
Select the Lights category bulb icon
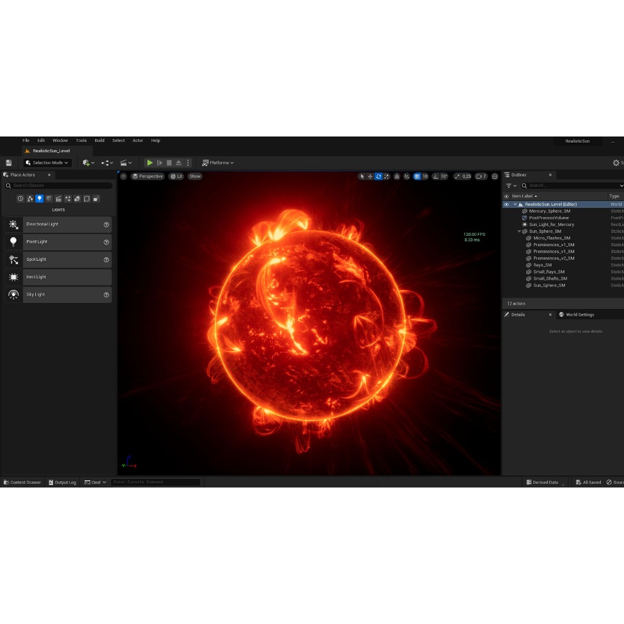40,199
